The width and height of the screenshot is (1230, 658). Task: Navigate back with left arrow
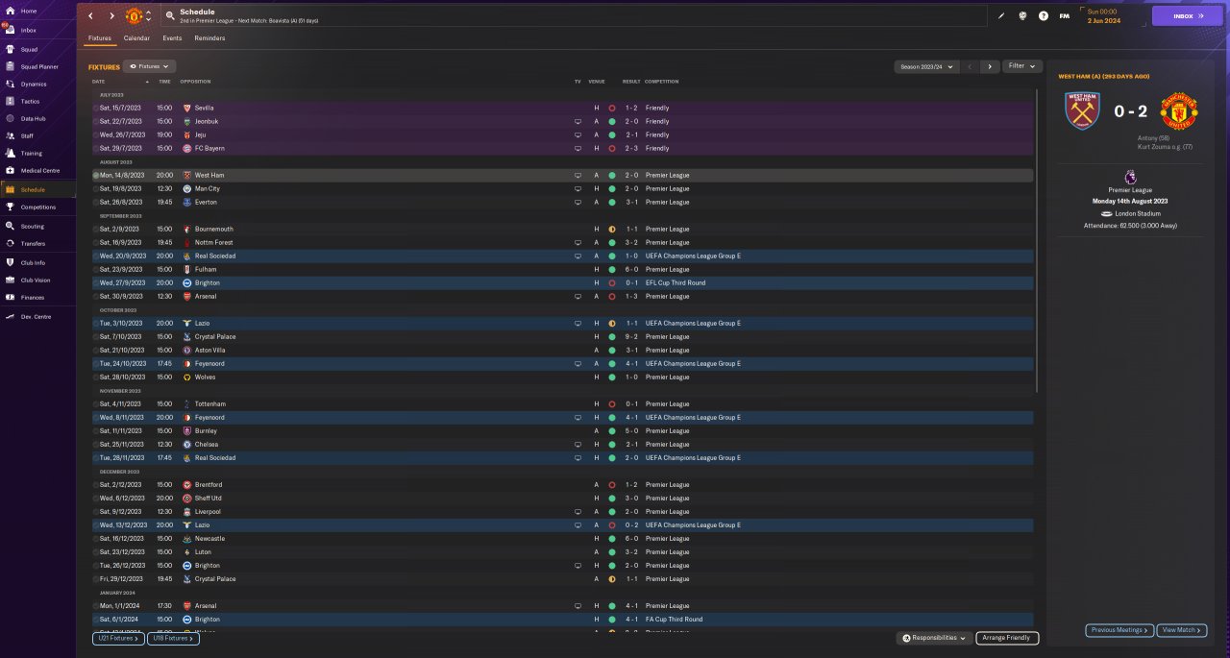pyautogui.click(x=90, y=16)
